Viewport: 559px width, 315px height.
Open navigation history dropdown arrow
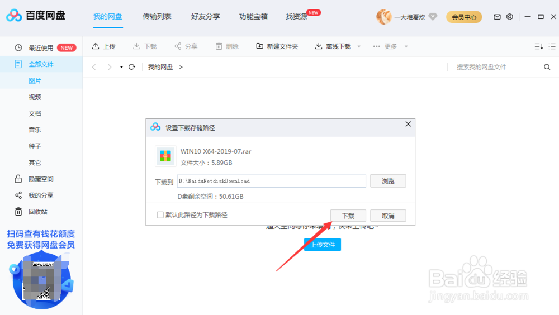click(x=121, y=67)
